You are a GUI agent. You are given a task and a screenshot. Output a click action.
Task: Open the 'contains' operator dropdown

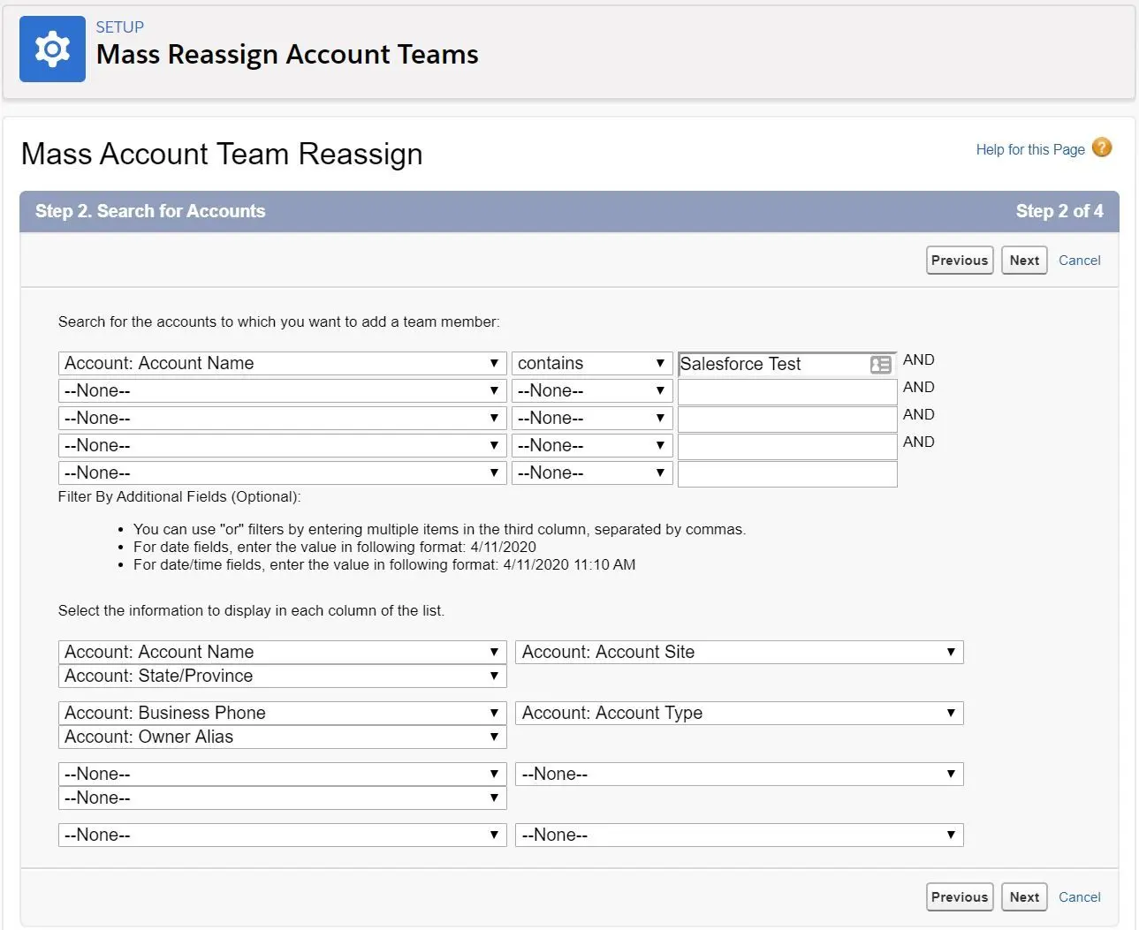click(x=592, y=364)
